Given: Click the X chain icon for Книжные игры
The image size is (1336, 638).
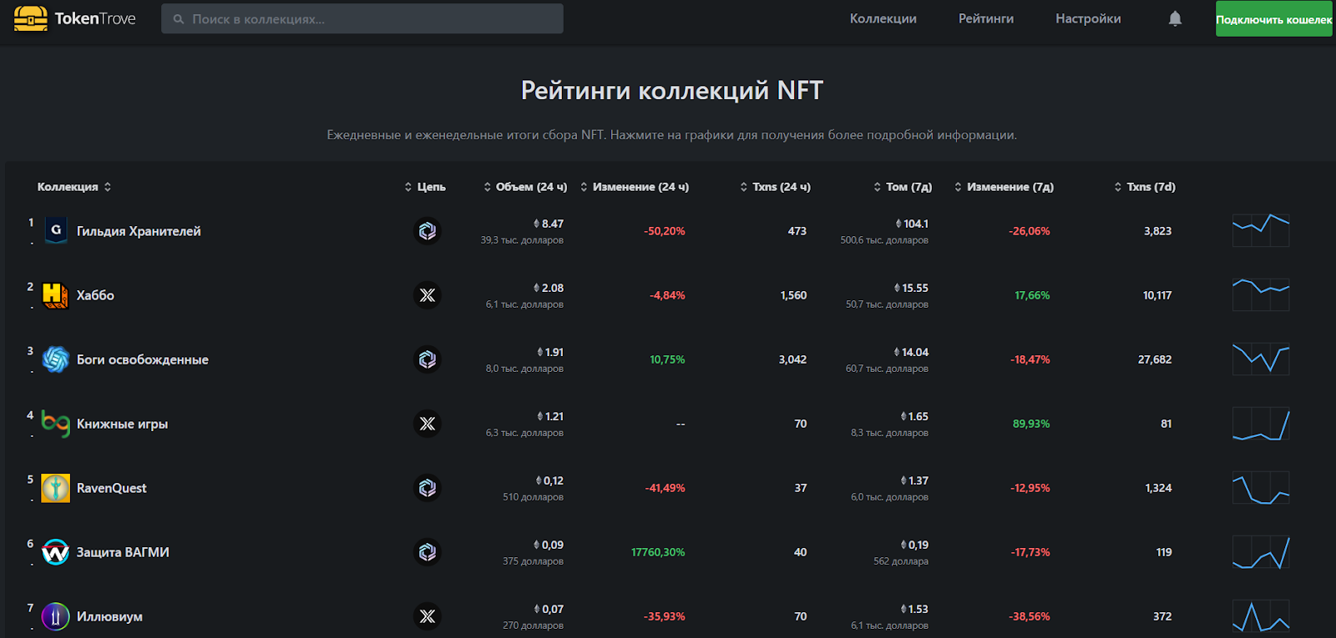Looking at the screenshot, I should click(428, 424).
